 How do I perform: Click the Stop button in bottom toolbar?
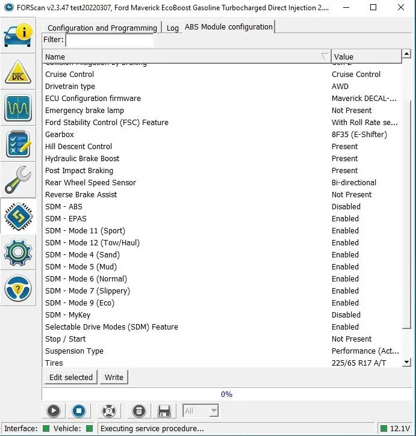(x=79, y=411)
